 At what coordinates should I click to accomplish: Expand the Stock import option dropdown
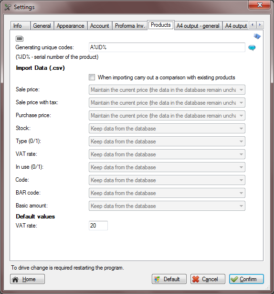(167, 129)
